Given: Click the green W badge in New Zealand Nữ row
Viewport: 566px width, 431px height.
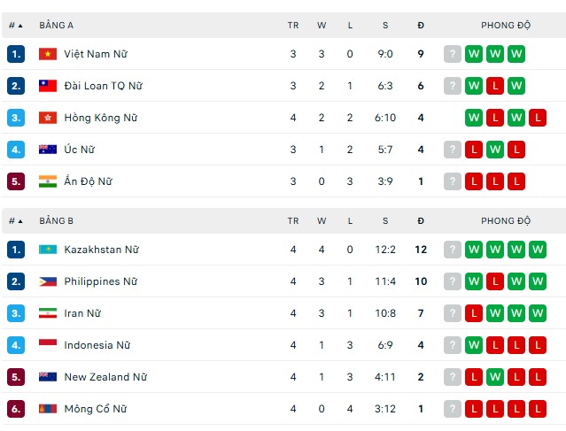Looking at the screenshot, I should click(x=495, y=377).
